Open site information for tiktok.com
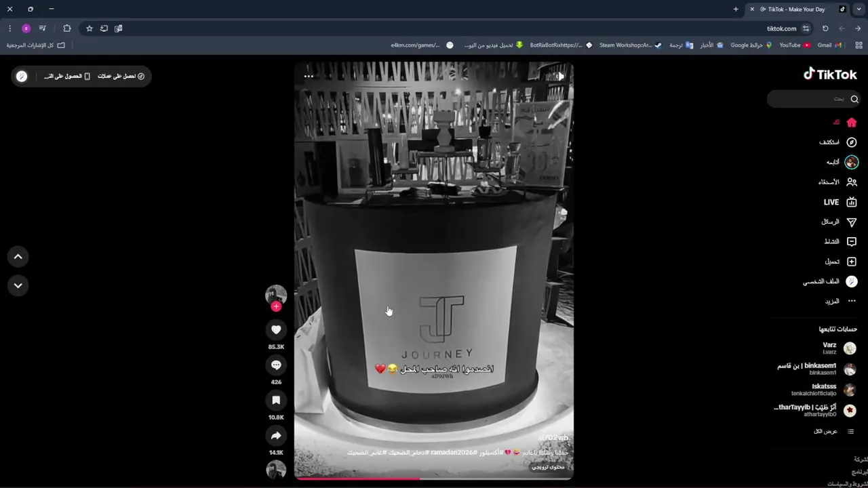 click(806, 28)
